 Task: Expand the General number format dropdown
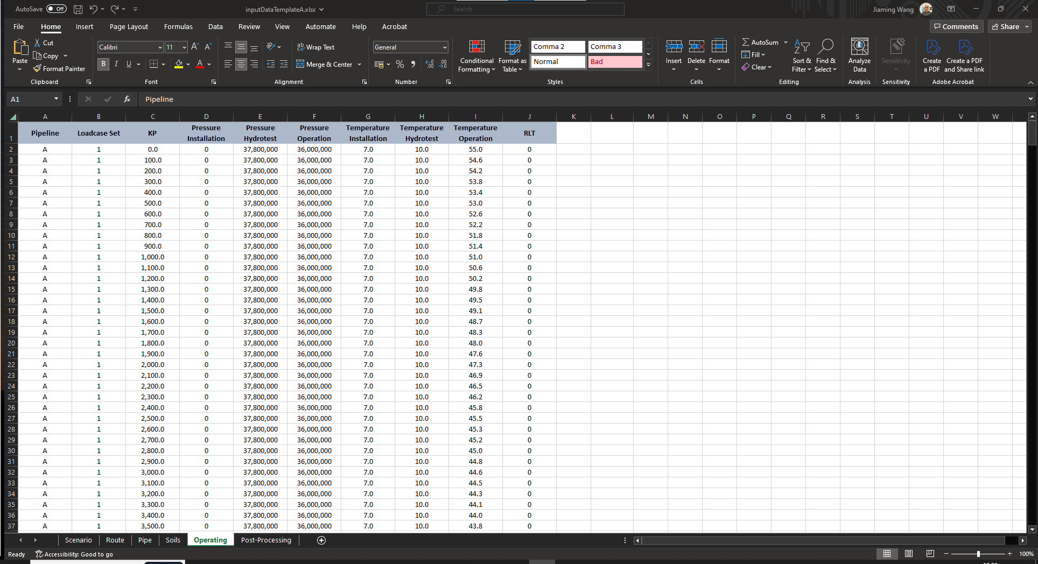(444, 47)
